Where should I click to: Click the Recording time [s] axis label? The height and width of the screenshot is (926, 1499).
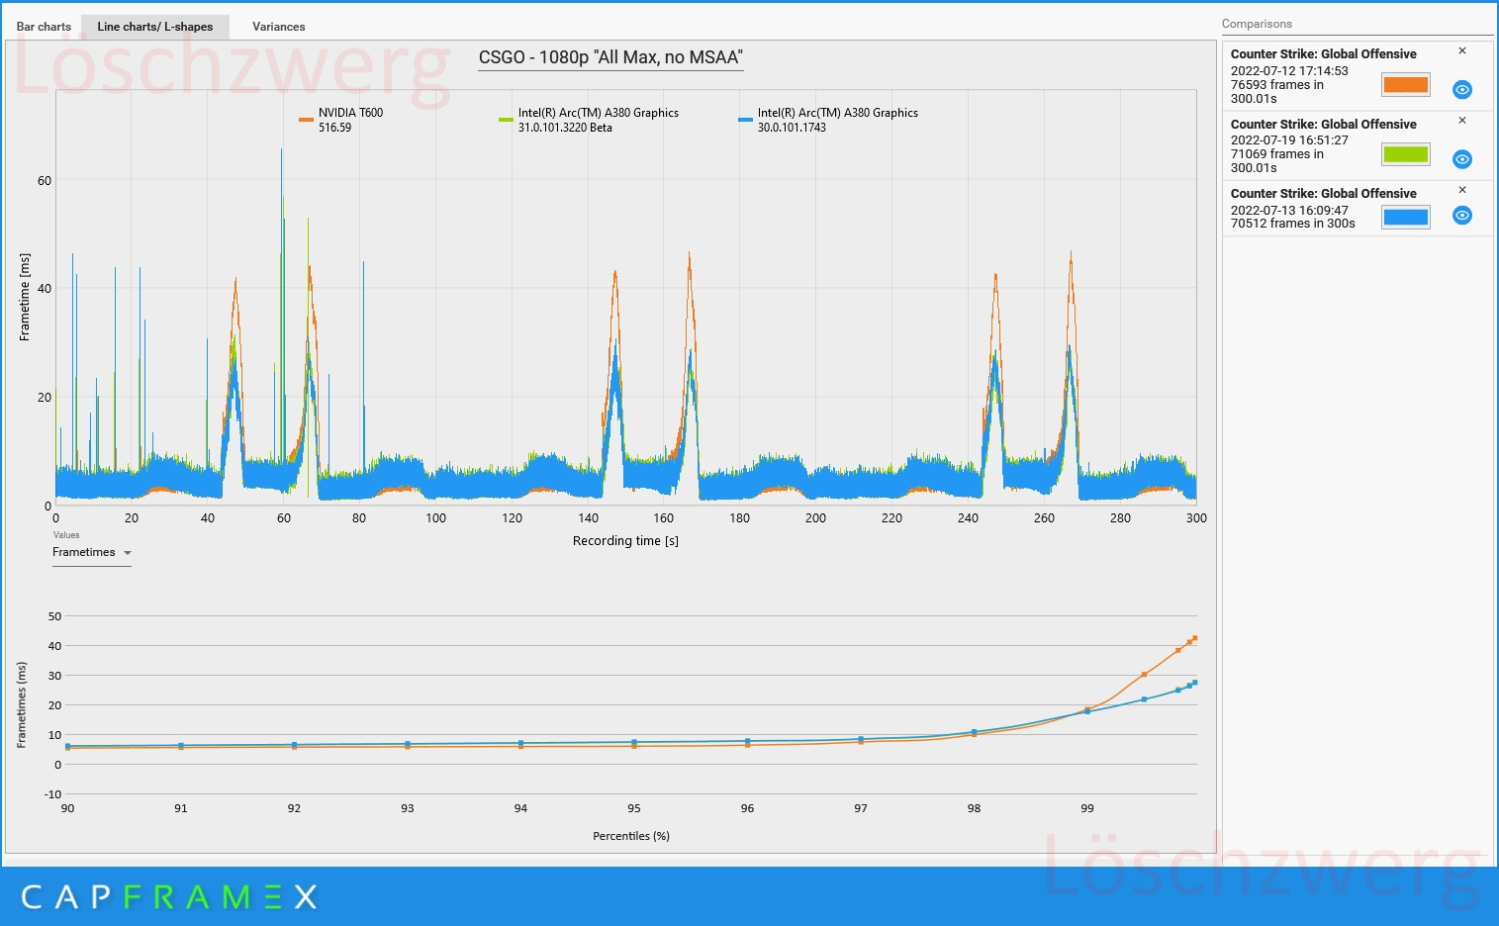coord(625,541)
